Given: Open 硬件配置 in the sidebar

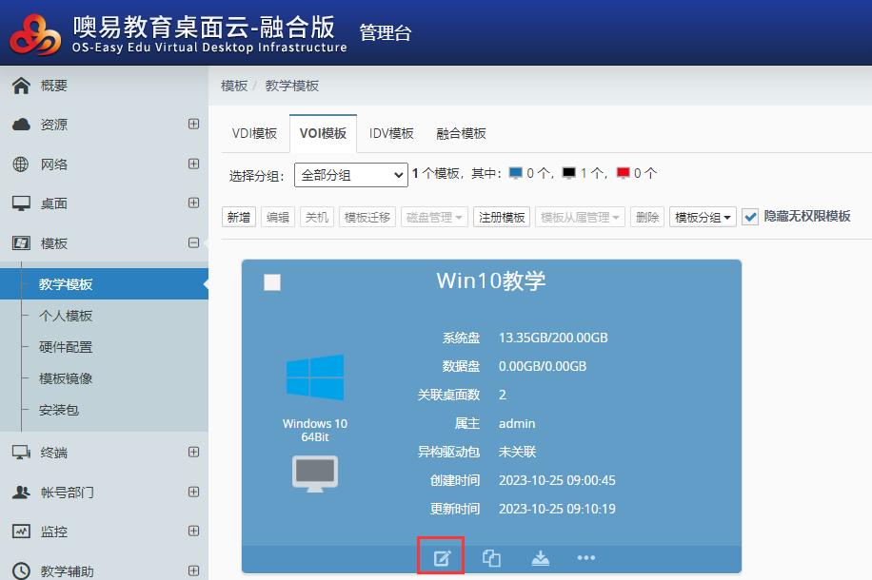Looking at the screenshot, I should [66, 347].
